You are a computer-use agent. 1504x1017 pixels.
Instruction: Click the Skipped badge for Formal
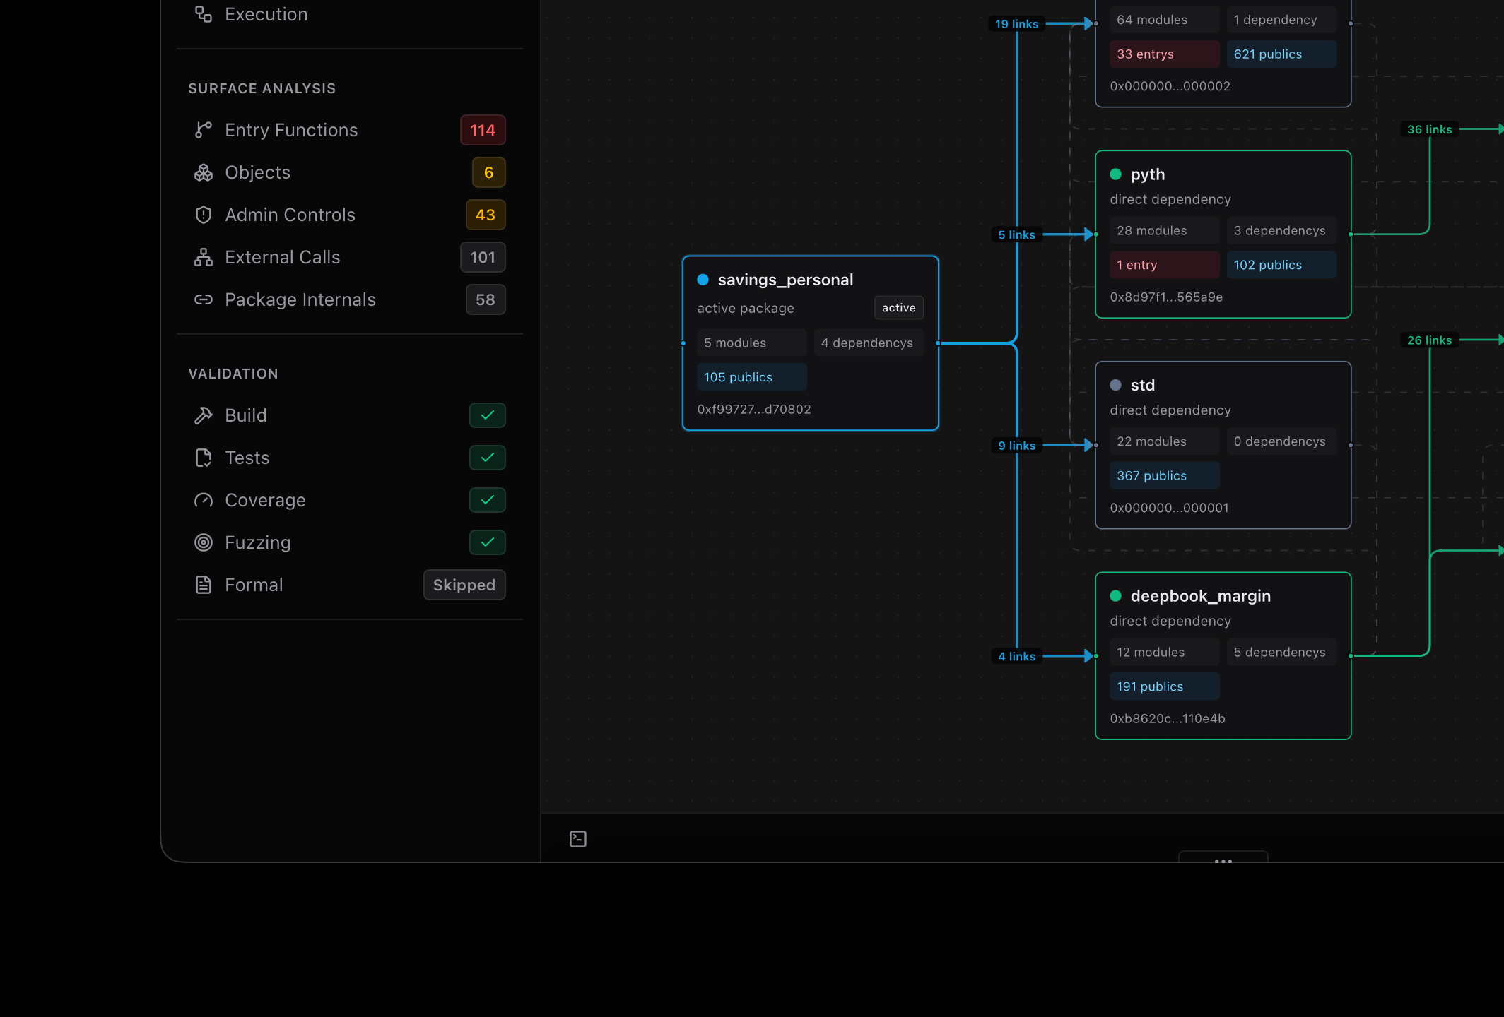point(464,585)
